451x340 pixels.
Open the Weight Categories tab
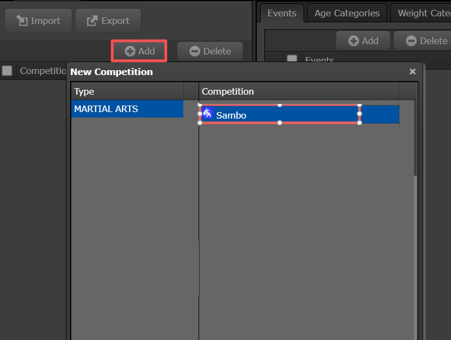423,13
